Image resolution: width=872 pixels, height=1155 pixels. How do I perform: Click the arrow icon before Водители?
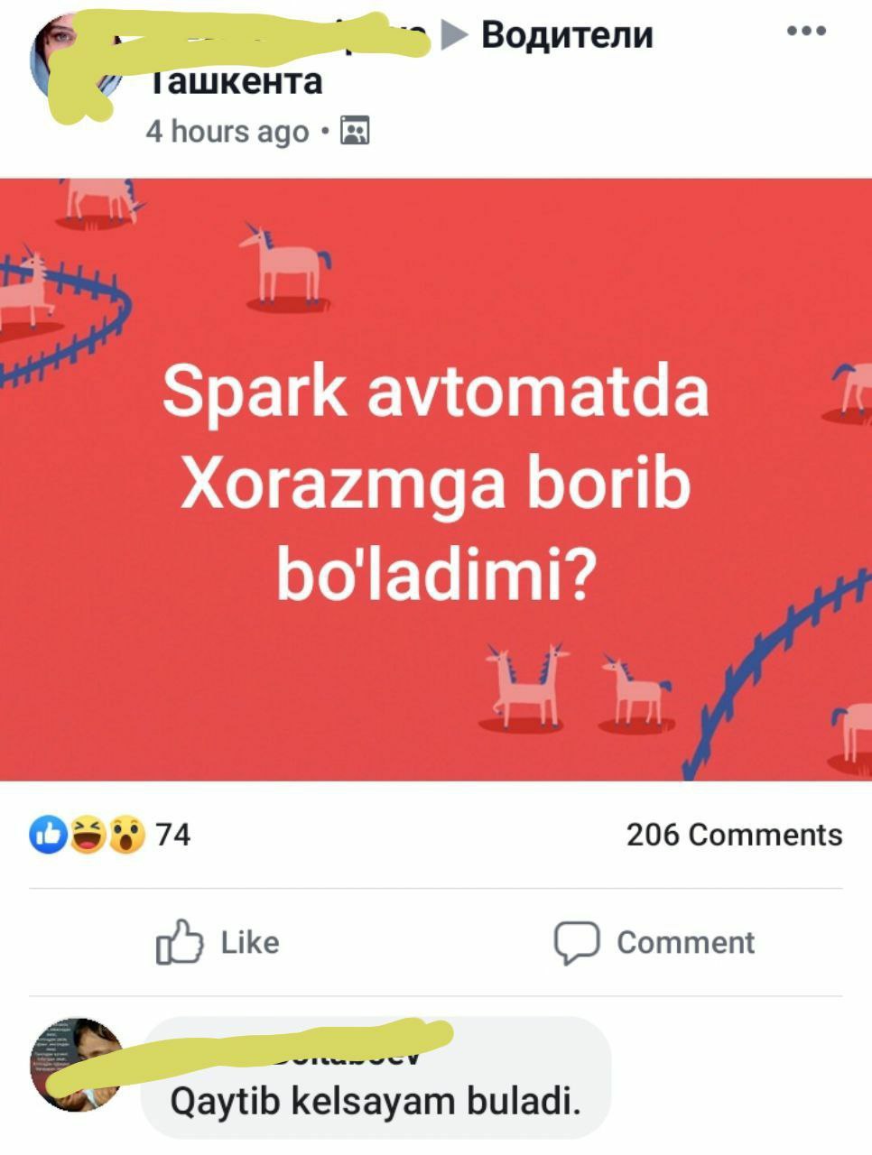(x=456, y=35)
